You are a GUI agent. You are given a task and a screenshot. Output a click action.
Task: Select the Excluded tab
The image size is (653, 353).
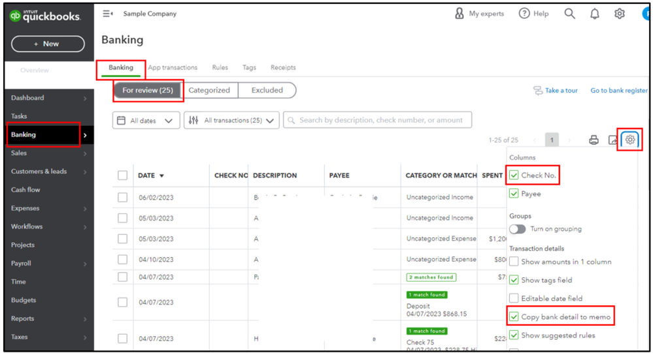[x=267, y=90]
